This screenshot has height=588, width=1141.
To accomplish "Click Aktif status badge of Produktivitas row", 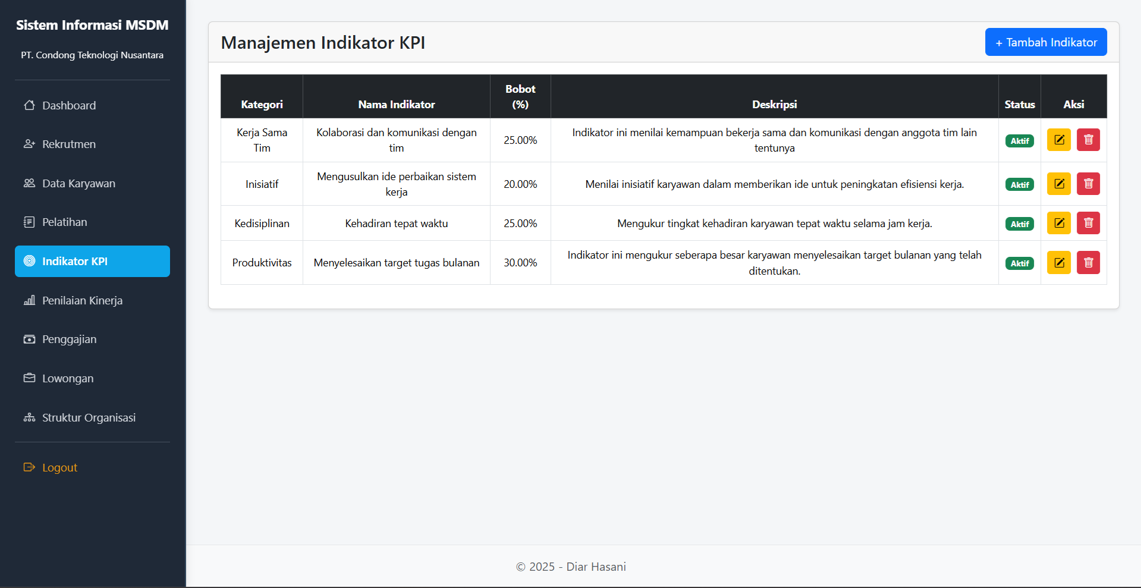I will [1019, 263].
